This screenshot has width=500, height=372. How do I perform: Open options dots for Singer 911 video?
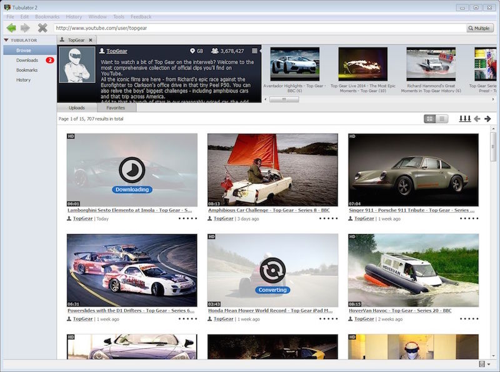[x=469, y=218]
